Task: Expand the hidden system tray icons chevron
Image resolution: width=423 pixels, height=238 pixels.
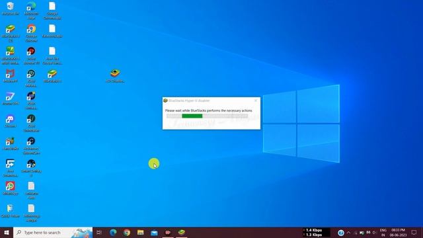Action: coord(348,233)
